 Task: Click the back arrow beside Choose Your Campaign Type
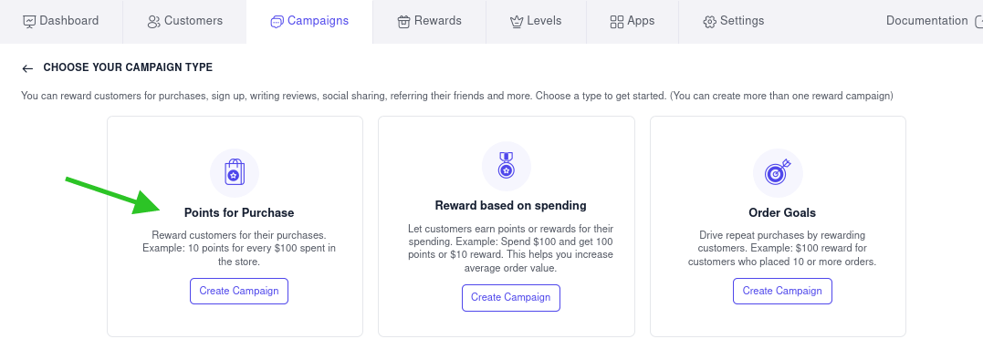coord(27,68)
